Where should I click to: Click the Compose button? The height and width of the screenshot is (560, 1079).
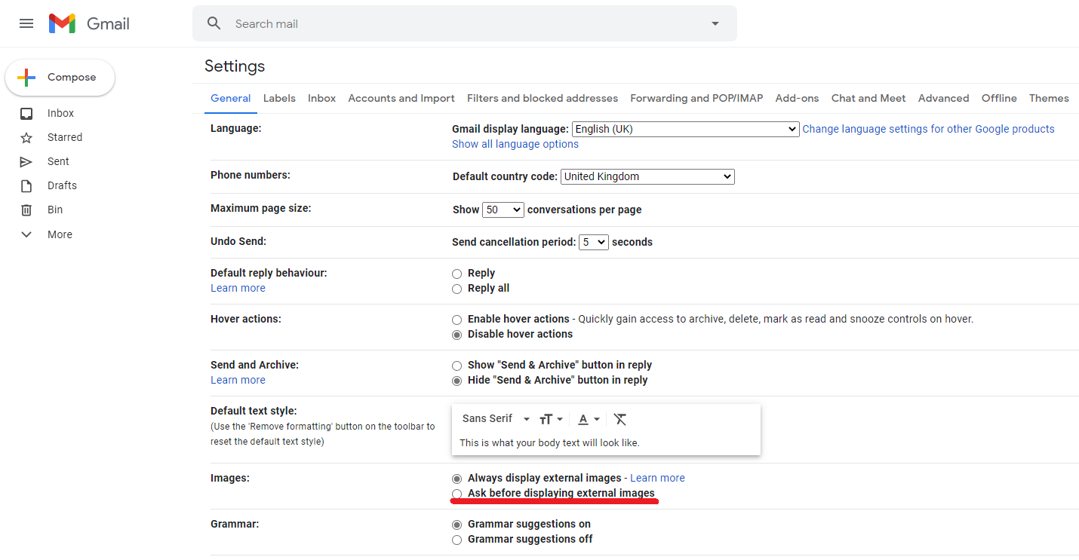(60, 78)
